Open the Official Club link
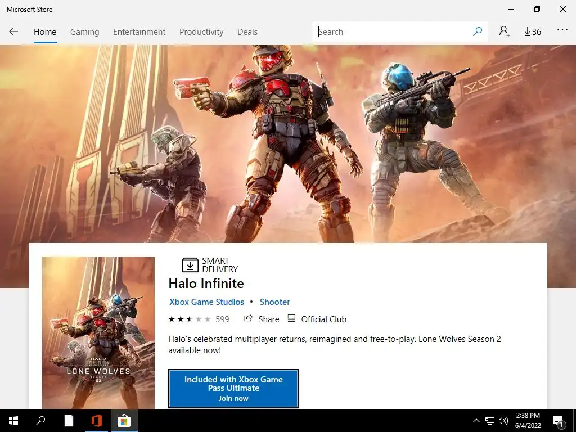 317,319
